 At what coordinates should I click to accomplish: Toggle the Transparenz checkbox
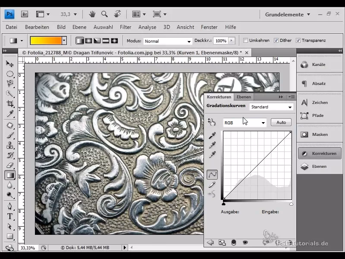click(298, 41)
